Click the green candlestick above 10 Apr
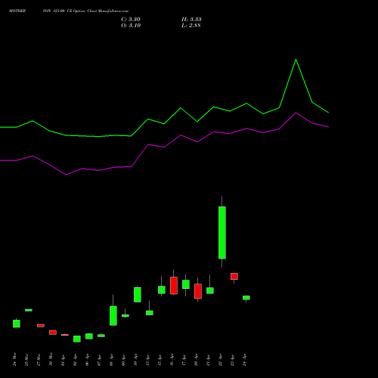This screenshot has height=378, width=378. tap(138, 295)
